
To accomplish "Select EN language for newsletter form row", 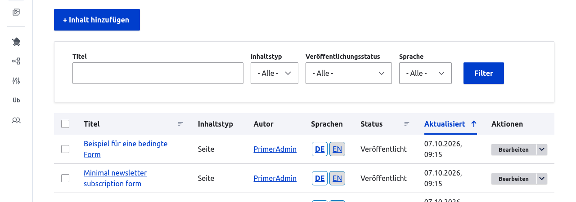I will point(337,178).
